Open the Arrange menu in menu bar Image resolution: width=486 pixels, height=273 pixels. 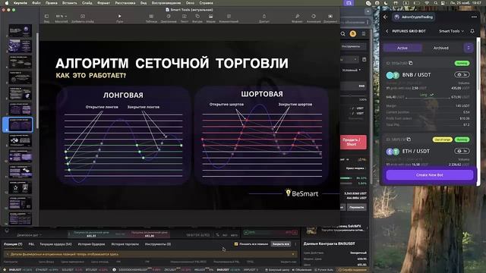(125, 3)
